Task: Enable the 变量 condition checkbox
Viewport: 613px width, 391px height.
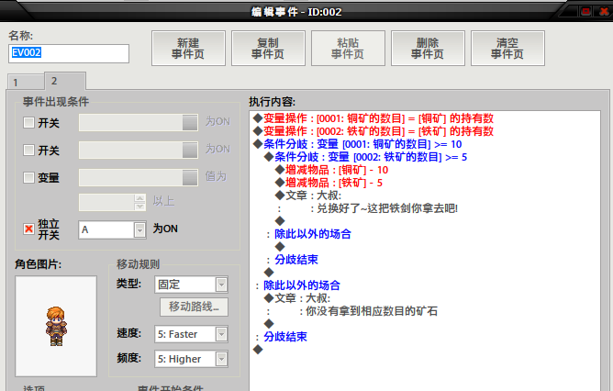Action: (x=29, y=177)
